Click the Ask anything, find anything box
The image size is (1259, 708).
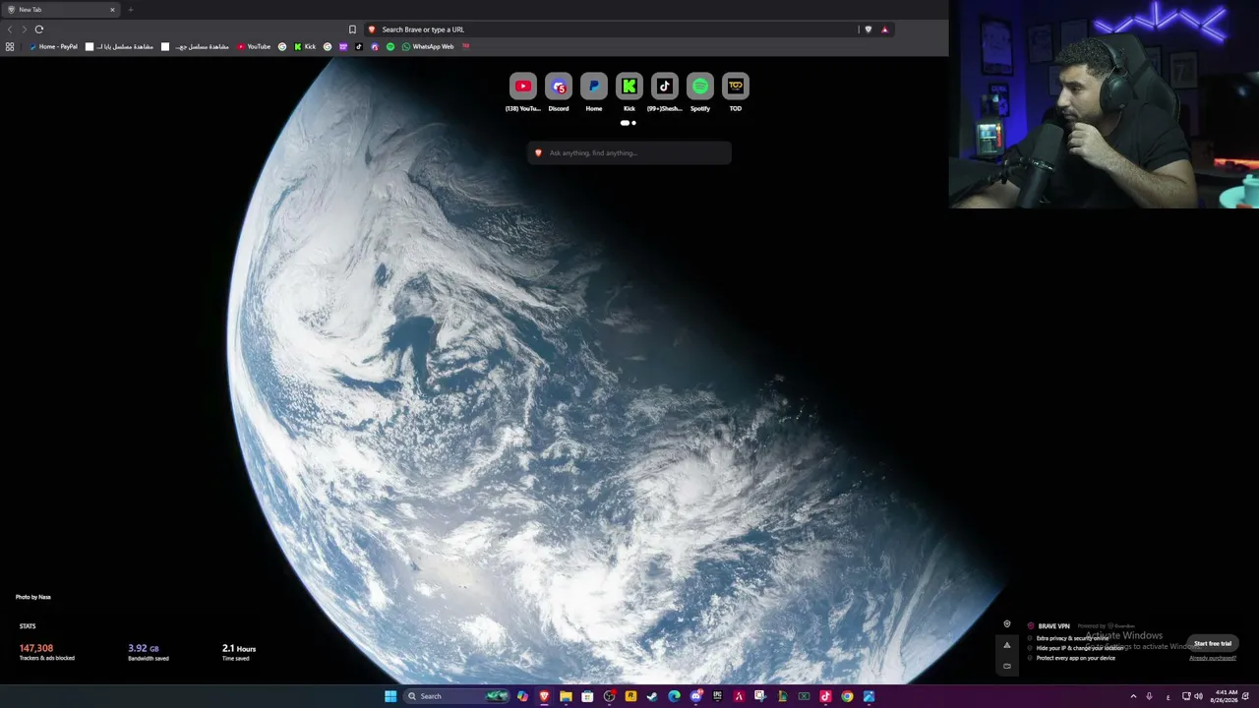(x=629, y=152)
